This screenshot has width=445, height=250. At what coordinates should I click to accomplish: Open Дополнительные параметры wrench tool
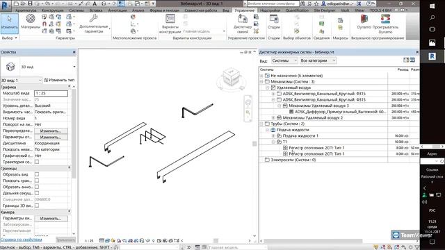94,23
